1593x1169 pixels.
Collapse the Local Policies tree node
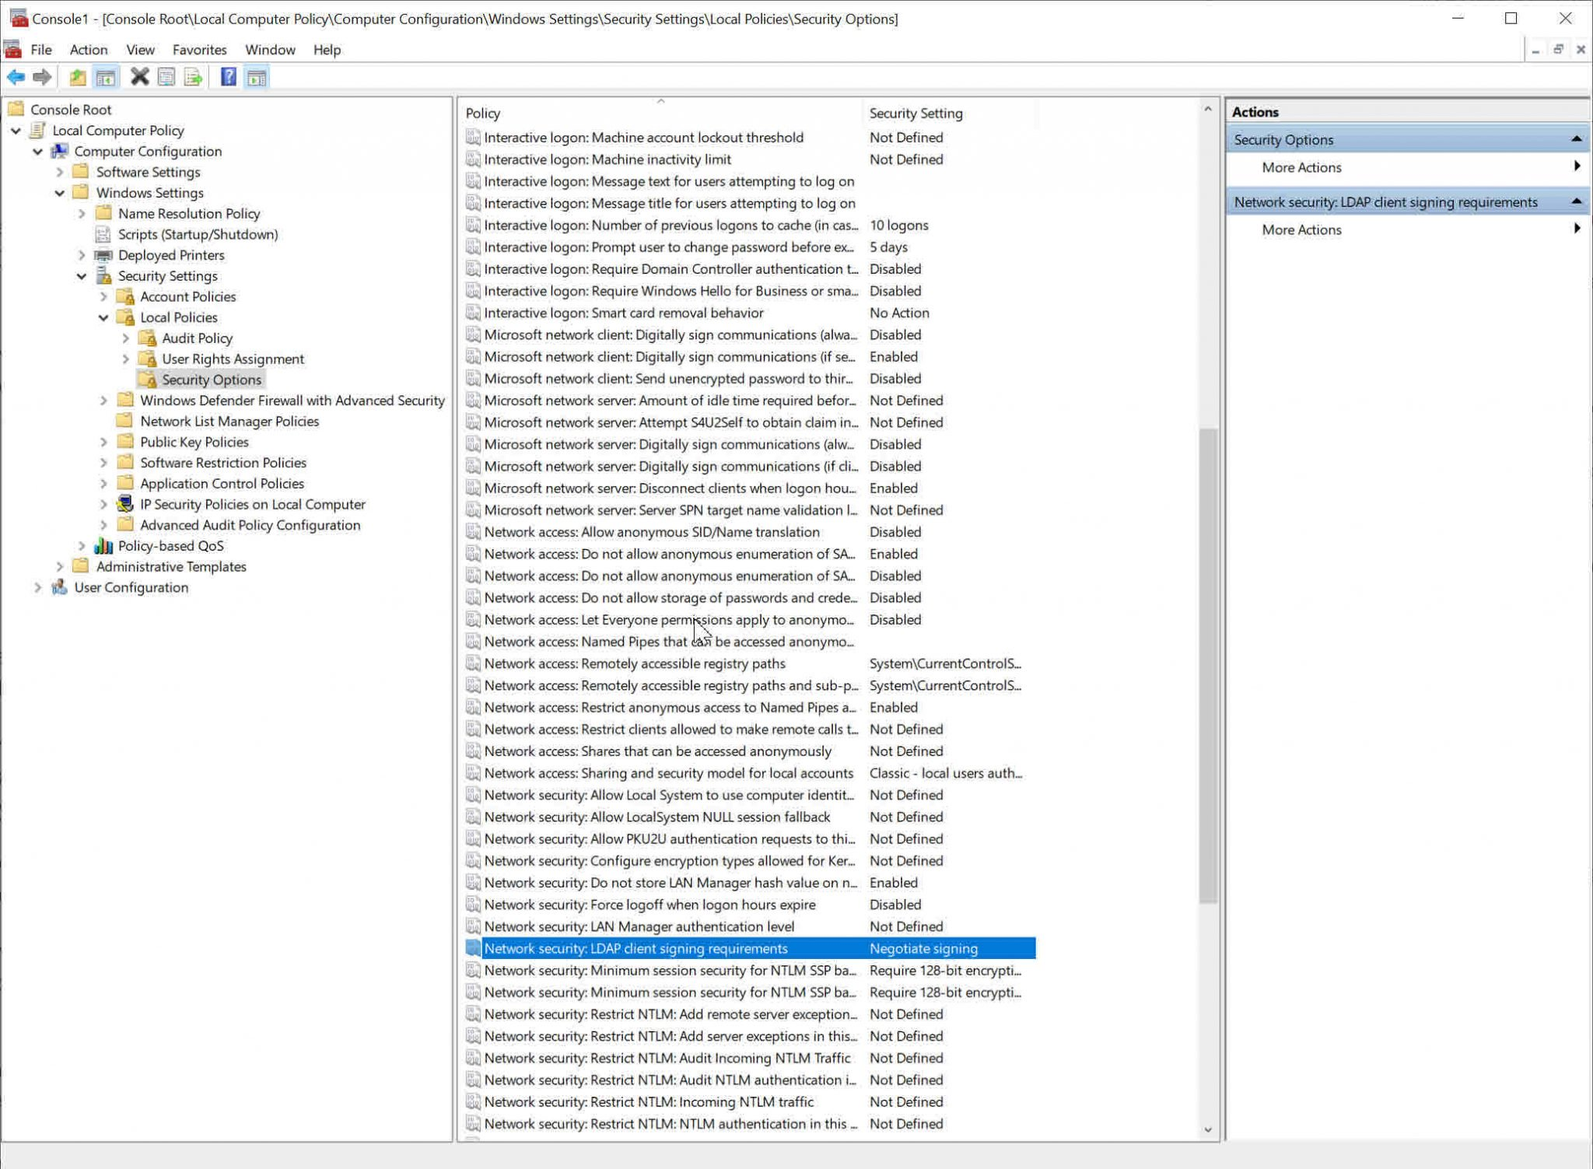coord(103,317)
